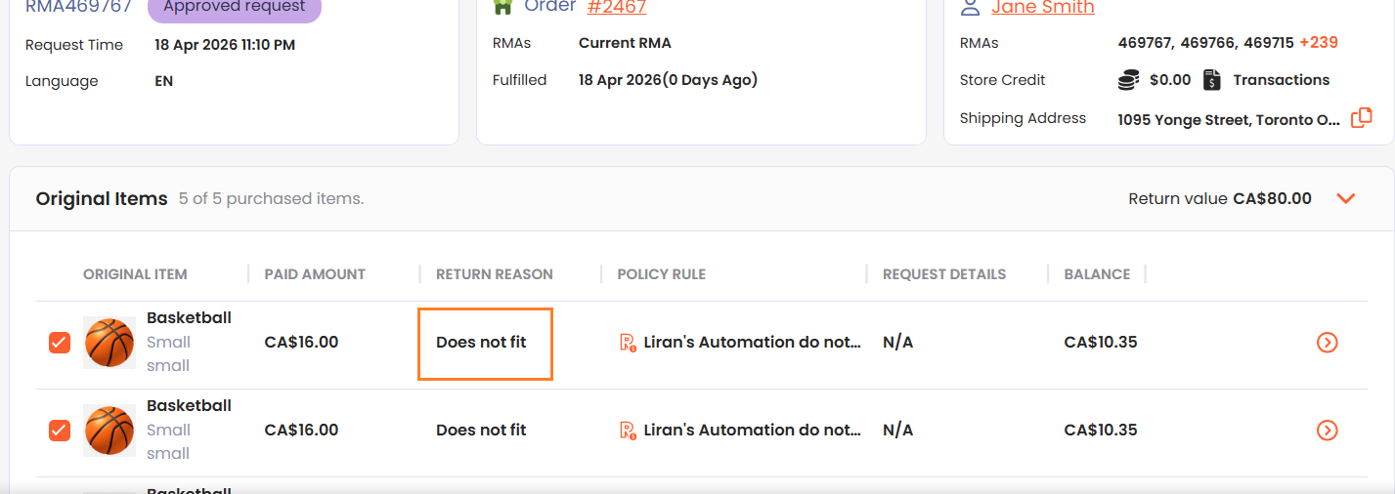Open second Basketball row details arrow

pyautogui.click(x=1327, y=431)
